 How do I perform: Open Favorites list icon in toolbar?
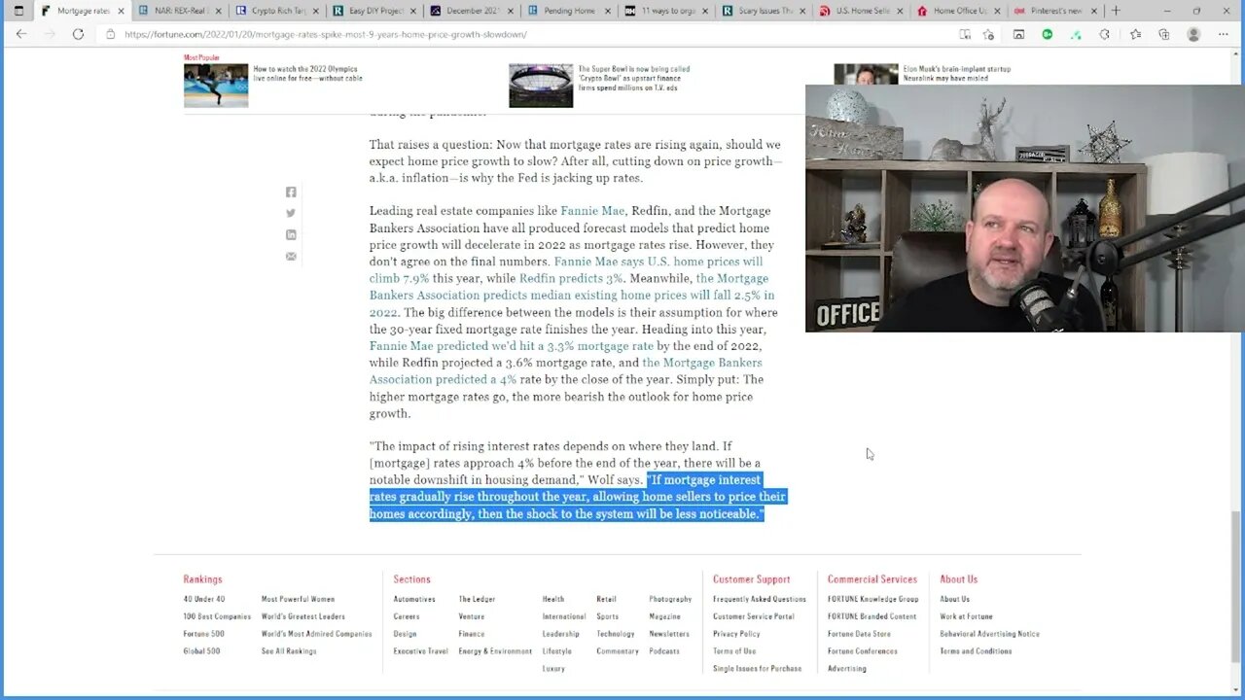click(1135, 34)
